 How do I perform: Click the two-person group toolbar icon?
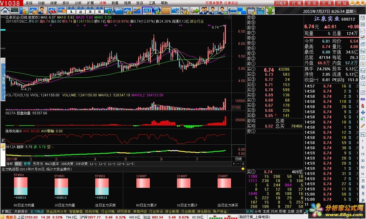(204, 11)
